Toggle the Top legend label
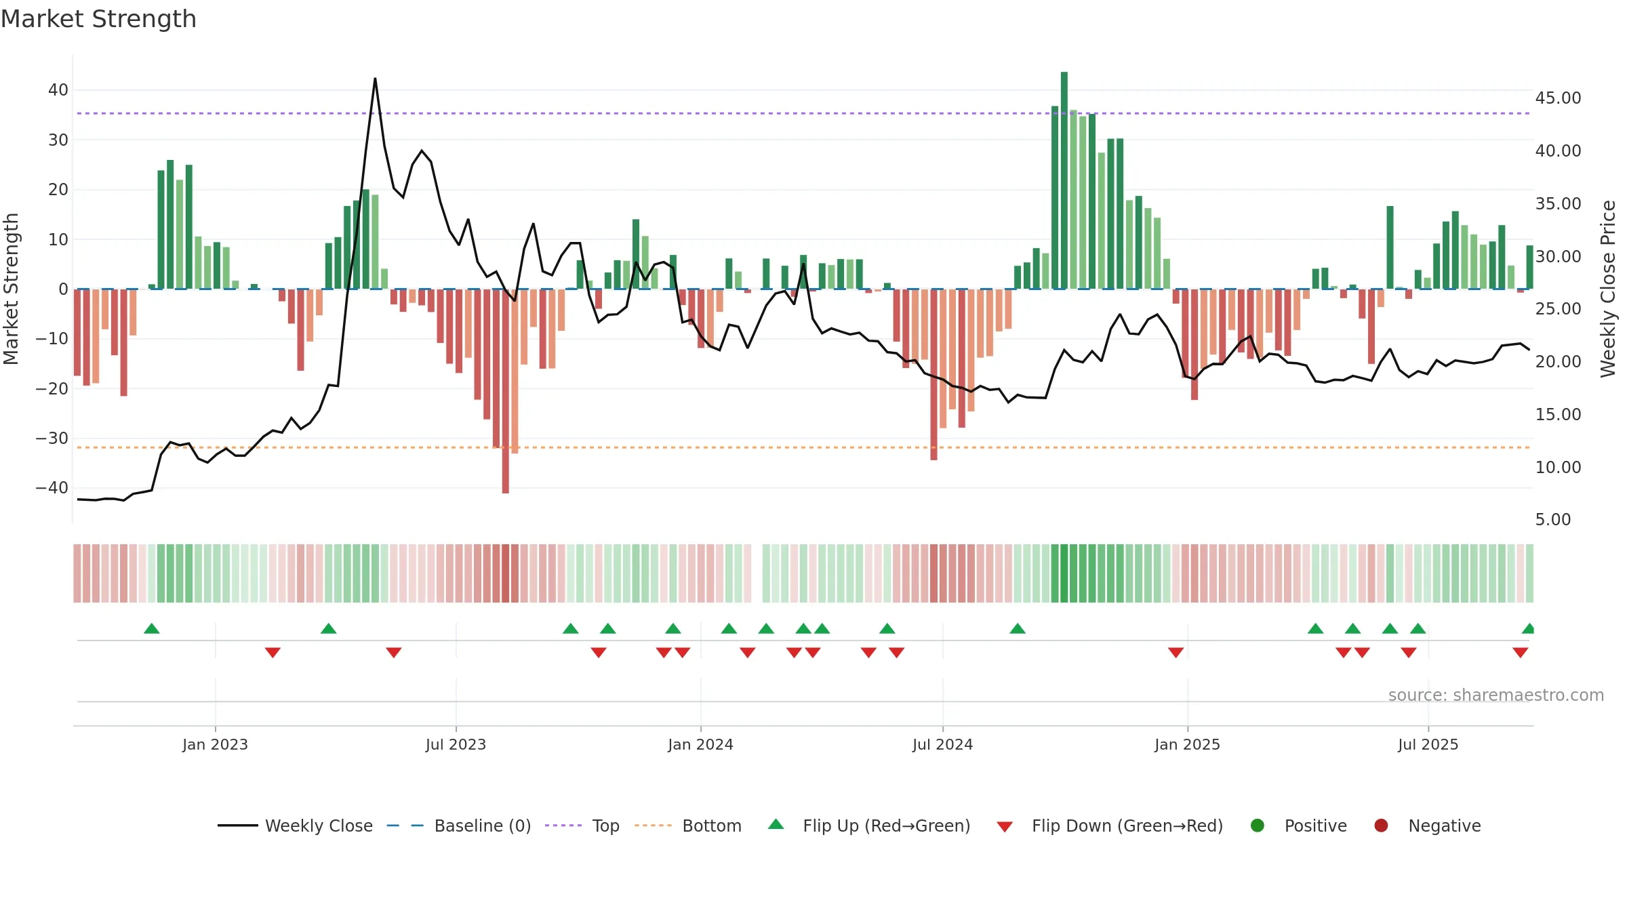The width and height of the screenshot is (1627, 915). click(x=606, y=826)
